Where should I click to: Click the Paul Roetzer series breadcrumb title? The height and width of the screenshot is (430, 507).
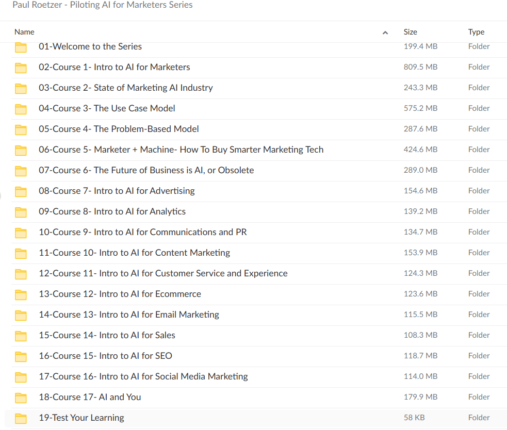coord(102,5)
